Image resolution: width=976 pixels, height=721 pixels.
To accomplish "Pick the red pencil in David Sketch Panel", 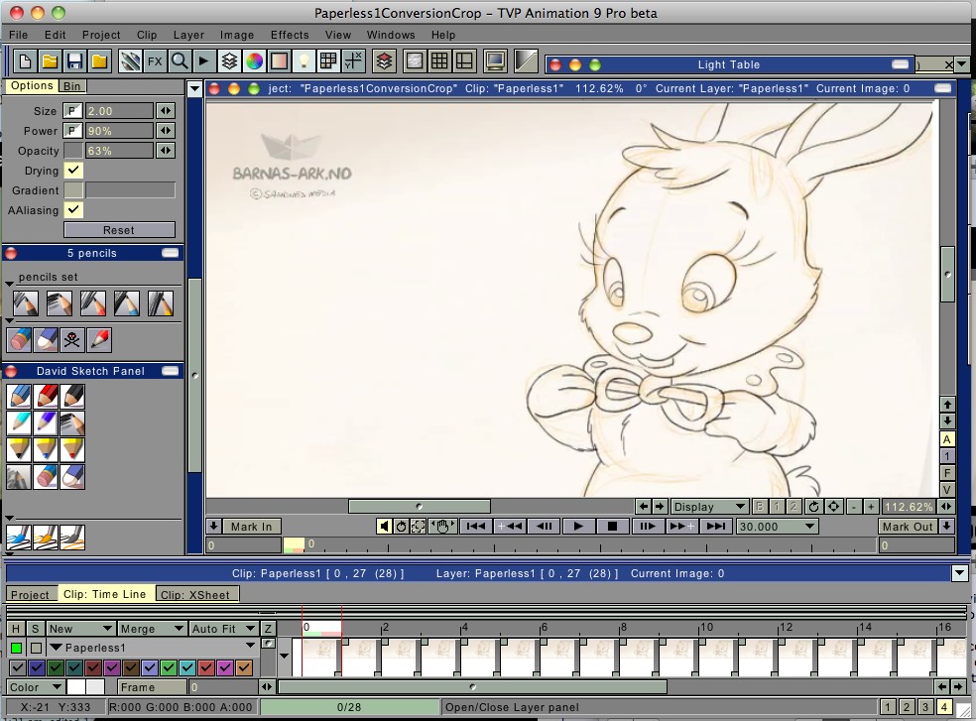I will click(46, 397).
